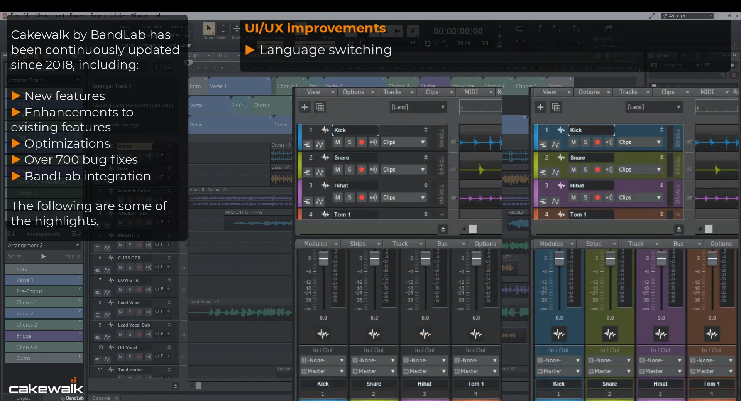Open take lanes for Kick in right colored view

[543, 145]
